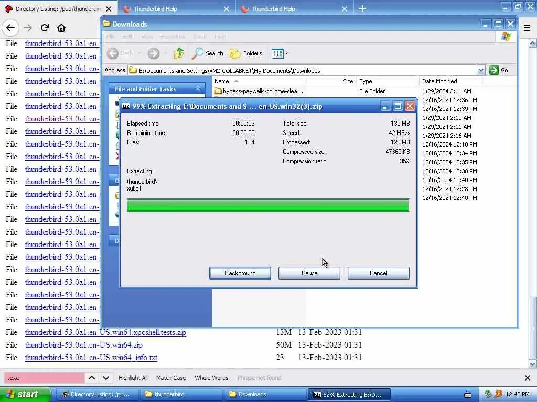
Task: Click the Explorer address path field
Action: pyautogui.click(x=302, y=71)
